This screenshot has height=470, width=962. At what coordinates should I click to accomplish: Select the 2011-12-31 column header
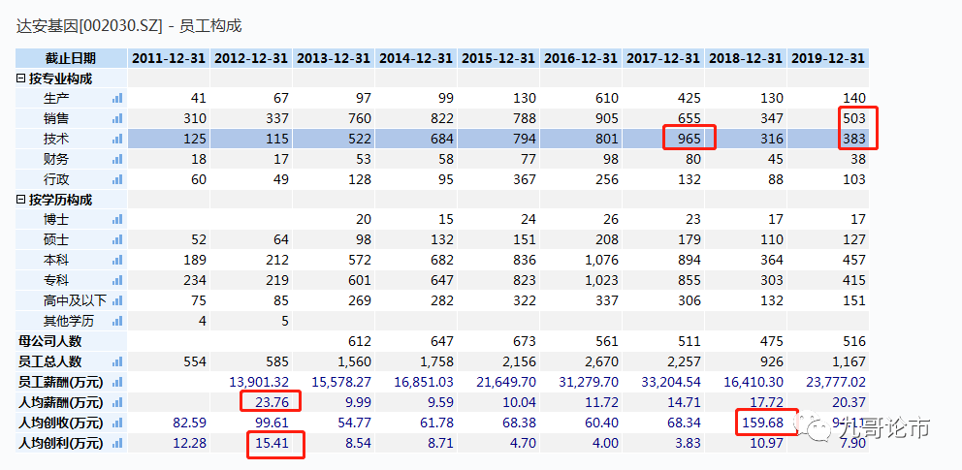point(169,58)
